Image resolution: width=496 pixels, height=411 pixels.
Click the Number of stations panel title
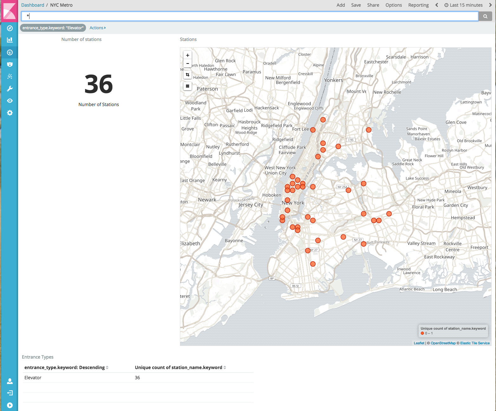(82, 39)
